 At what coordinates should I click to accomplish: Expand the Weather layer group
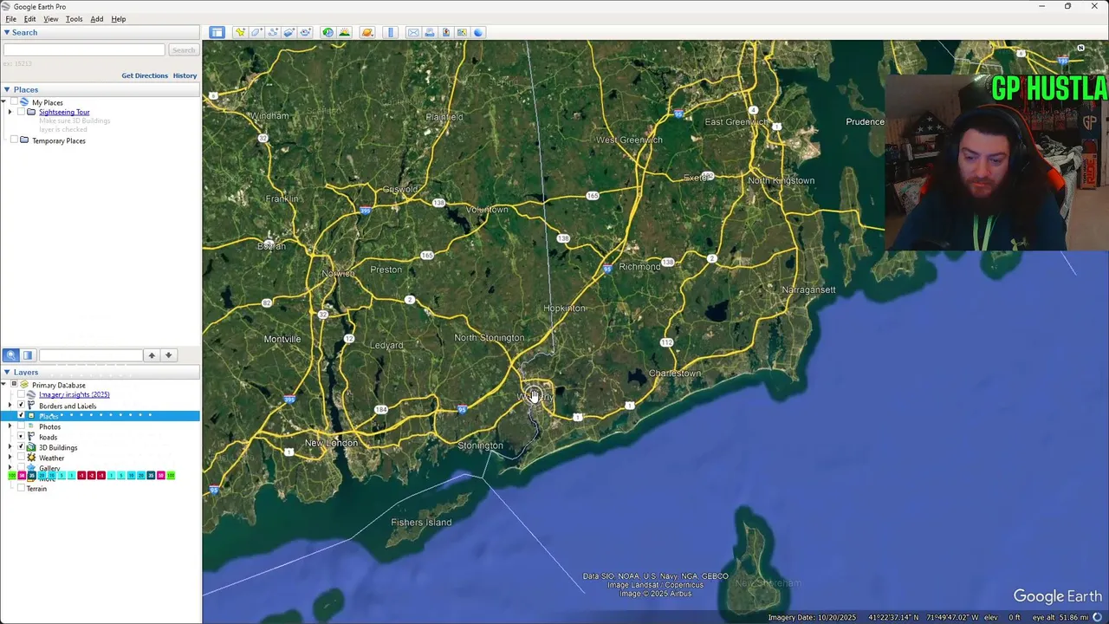point(10,458)
